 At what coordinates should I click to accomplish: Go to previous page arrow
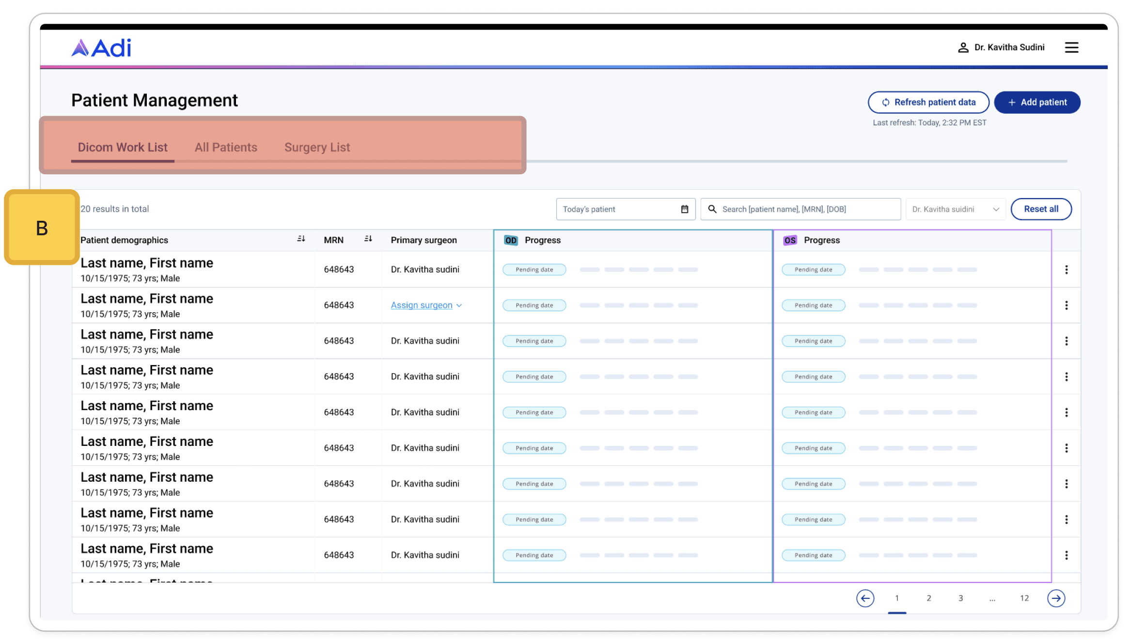point(865,598)
